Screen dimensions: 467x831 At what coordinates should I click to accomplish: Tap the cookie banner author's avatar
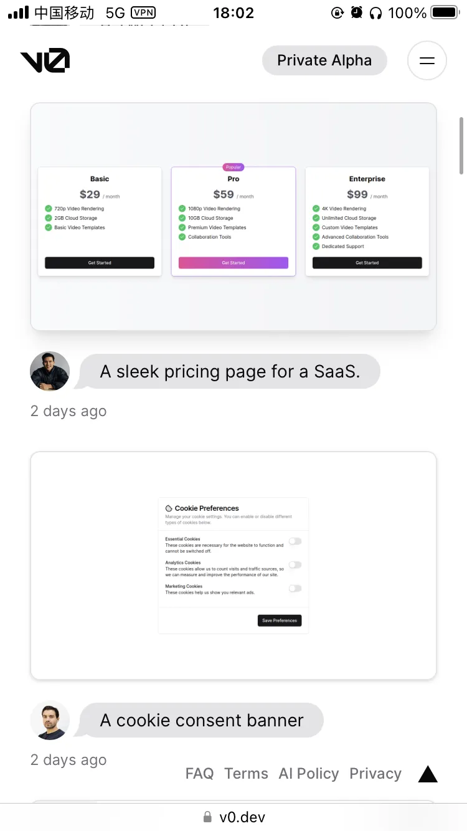point(50,721)
